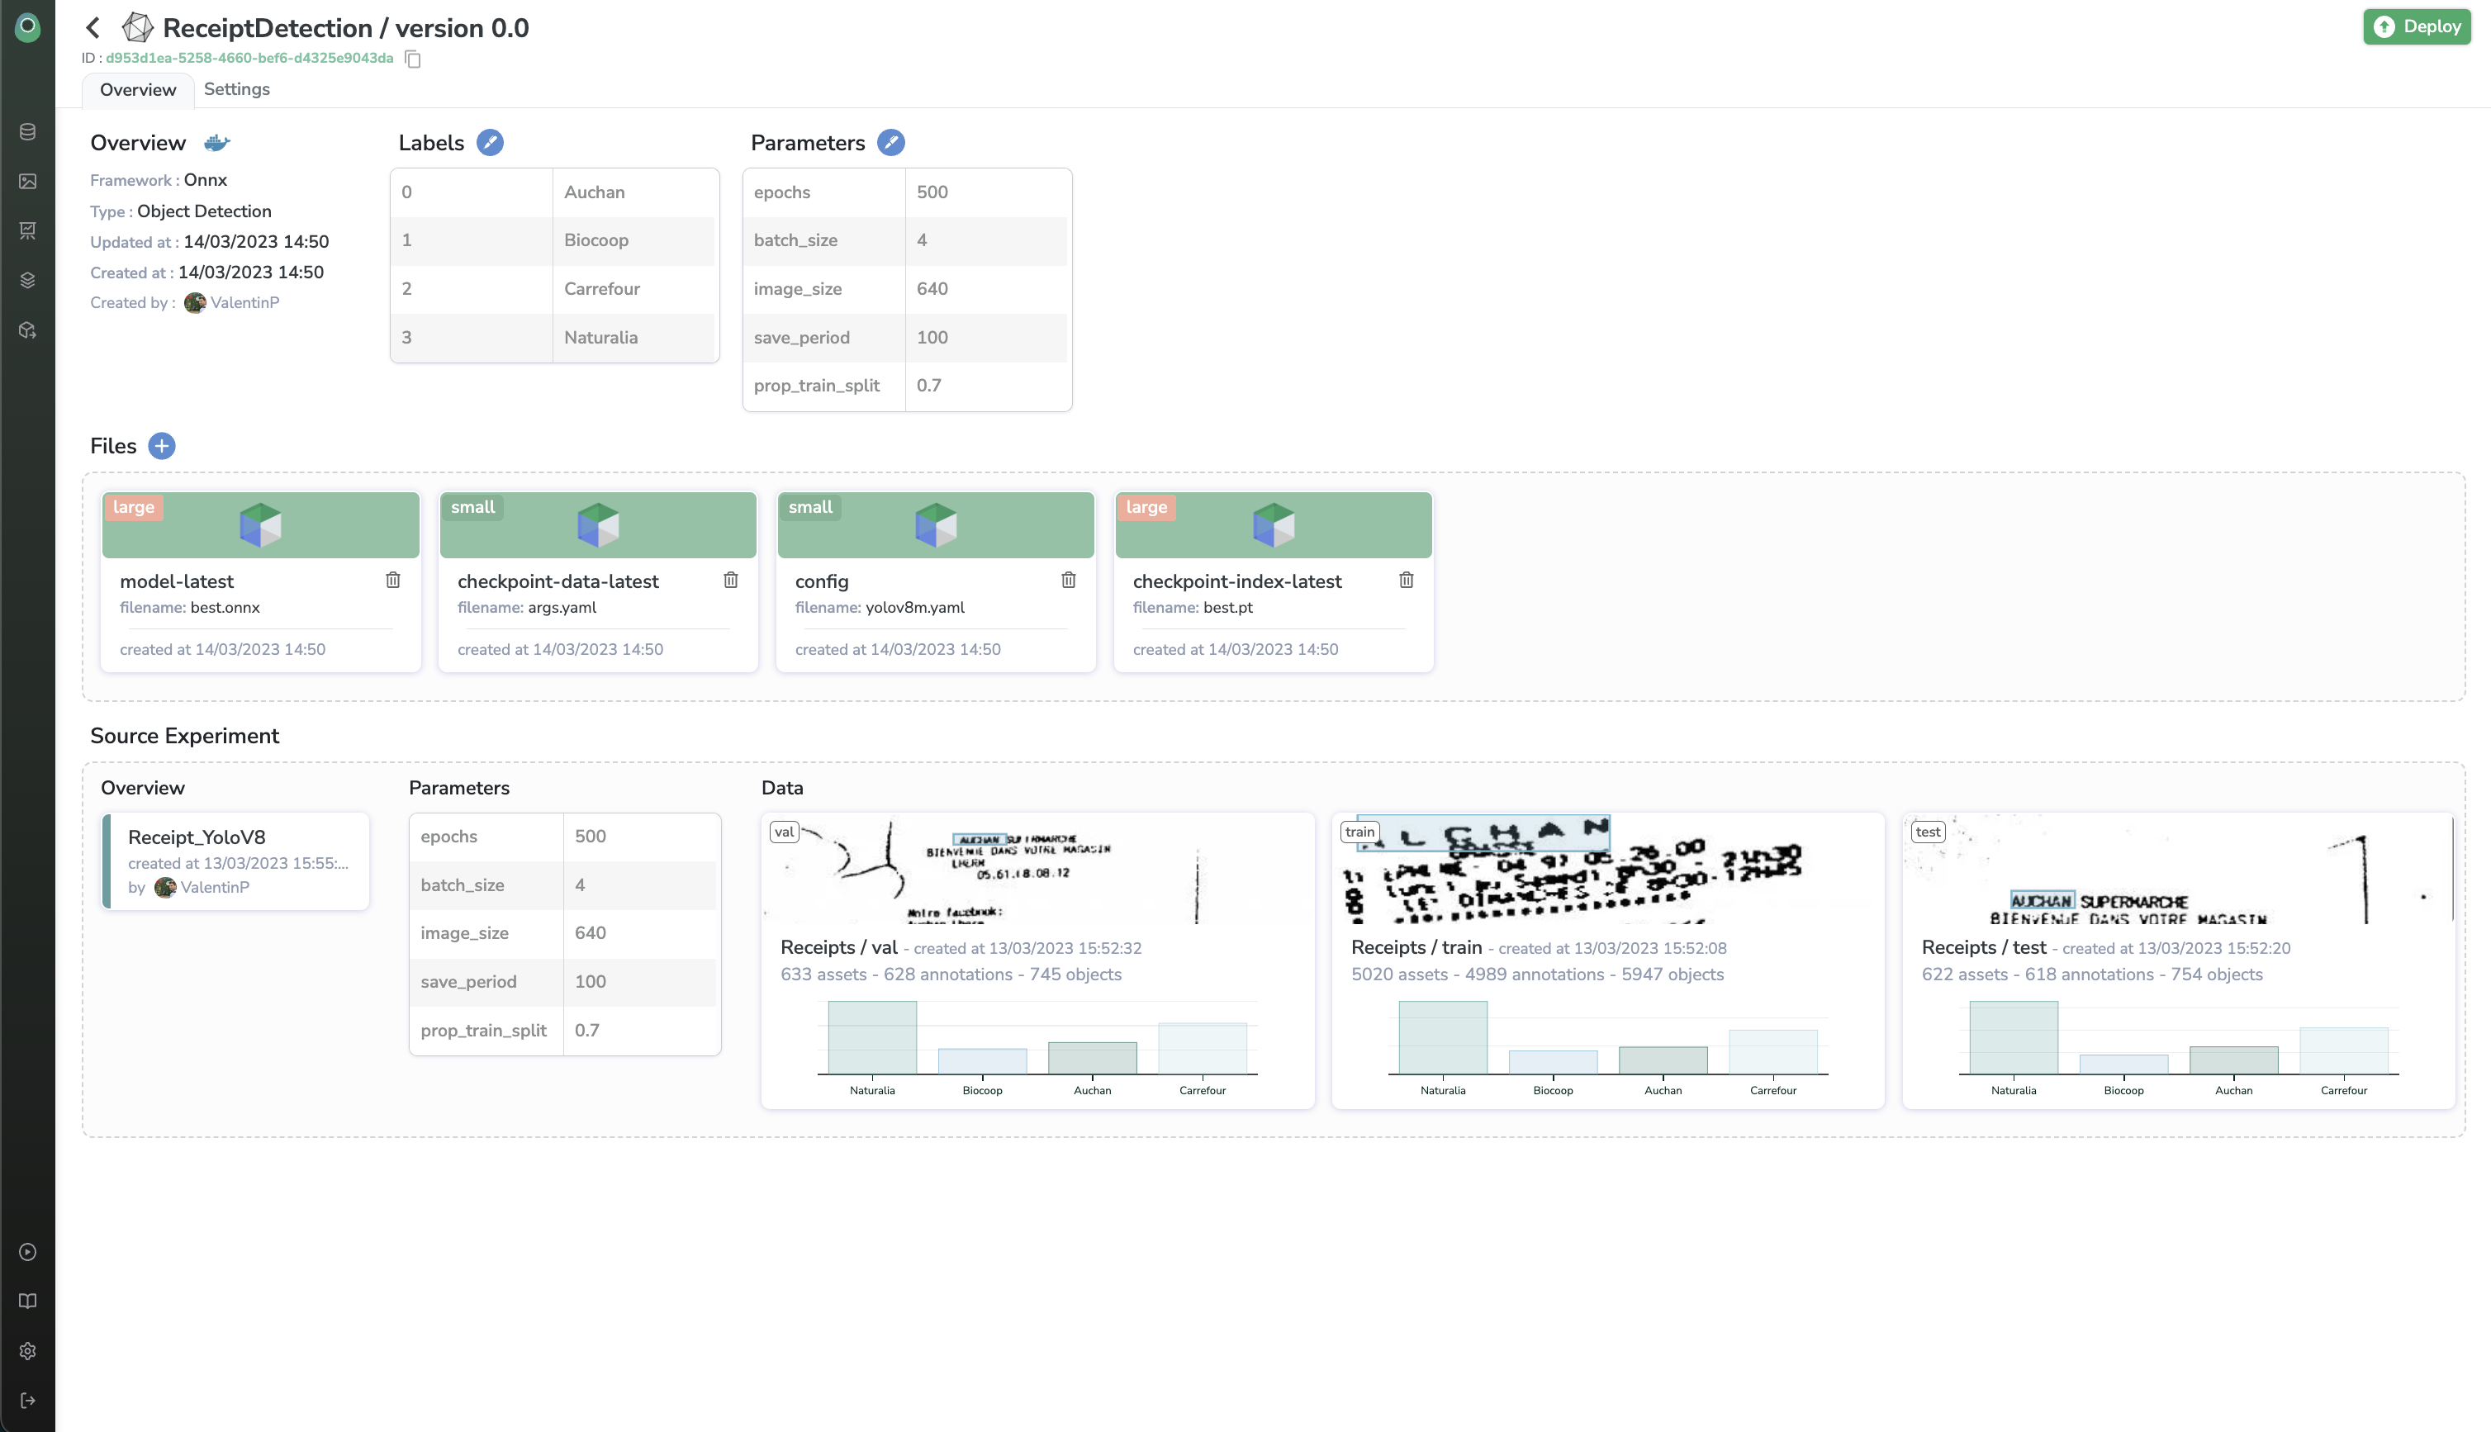Delete the model-latest file
2491x1432 pixels.
[x=392, y=581]
